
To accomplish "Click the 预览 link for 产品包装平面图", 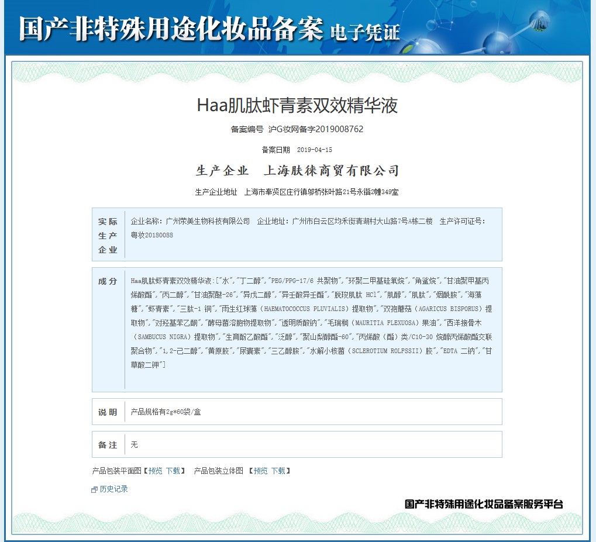I will 155,471.
